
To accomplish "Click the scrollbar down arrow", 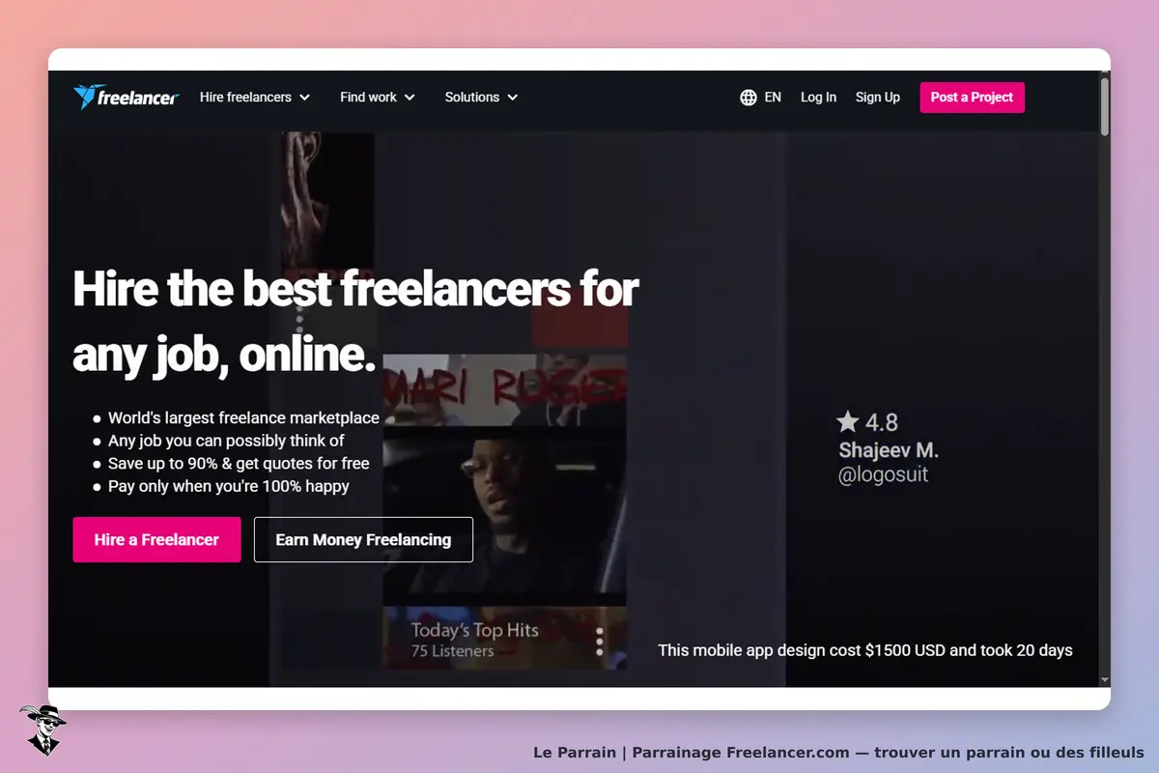I will [1104, 680].
